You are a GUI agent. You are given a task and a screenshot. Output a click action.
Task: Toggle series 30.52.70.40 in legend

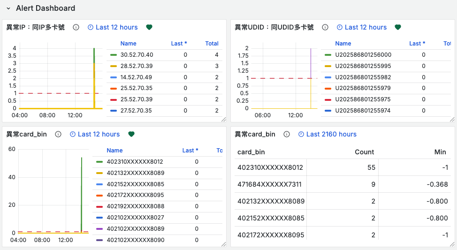(137, 55)
